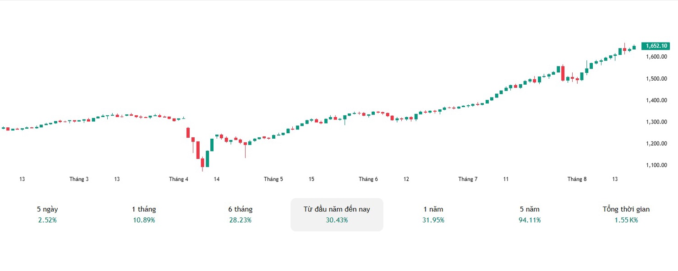The height and width of the screenshot is (271, 678).
Task: Click the "Từ đầu năm đến nay" tab
Action: point(337,214)
